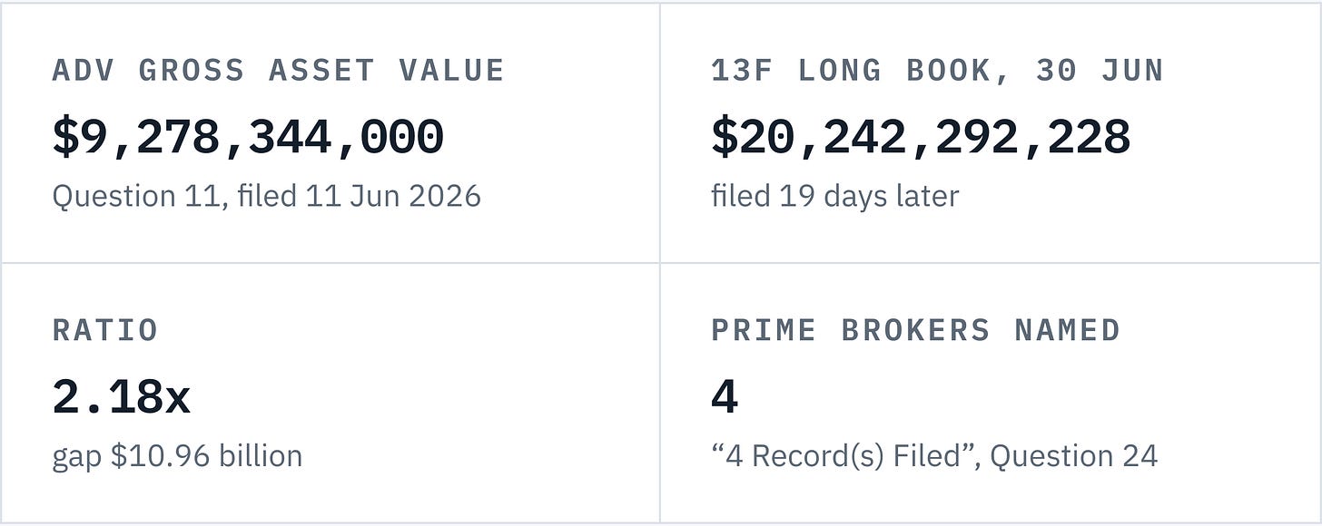Select the $9,278,344,000 value

coord(248,137)
